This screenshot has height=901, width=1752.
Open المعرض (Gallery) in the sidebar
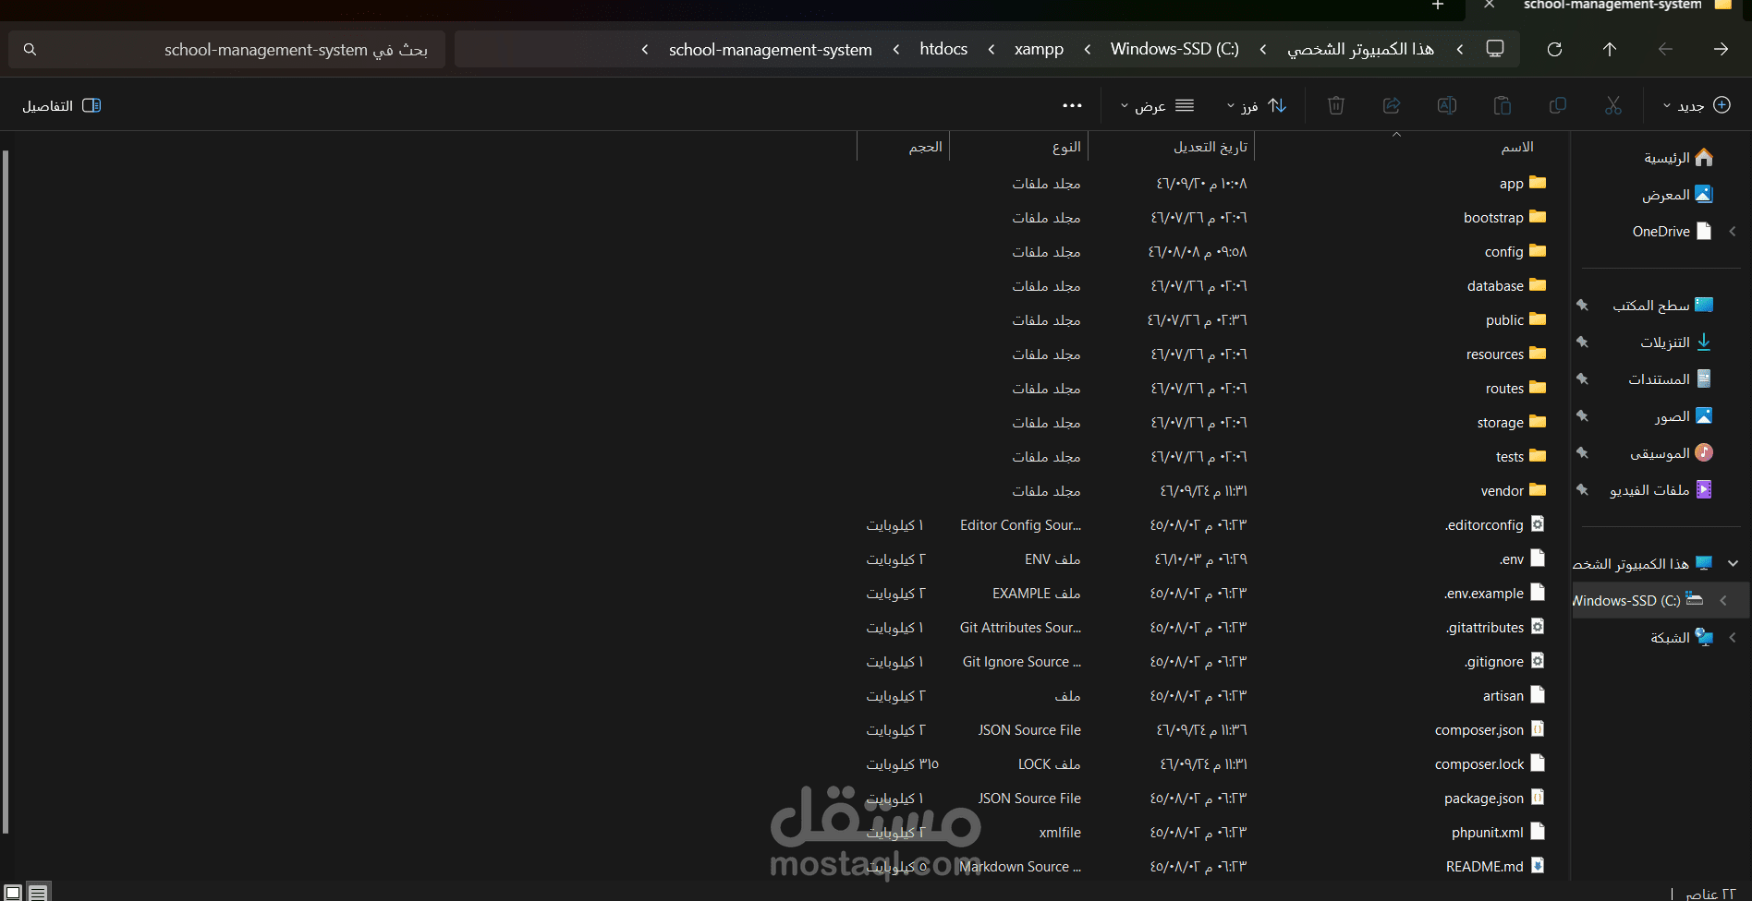pyautogui.click(x=1676, y=195)
